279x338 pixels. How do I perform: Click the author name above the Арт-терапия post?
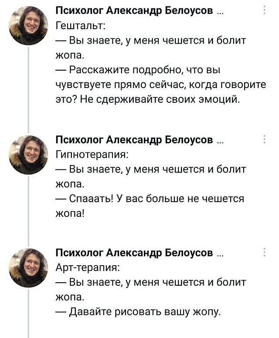click(135, 253)
